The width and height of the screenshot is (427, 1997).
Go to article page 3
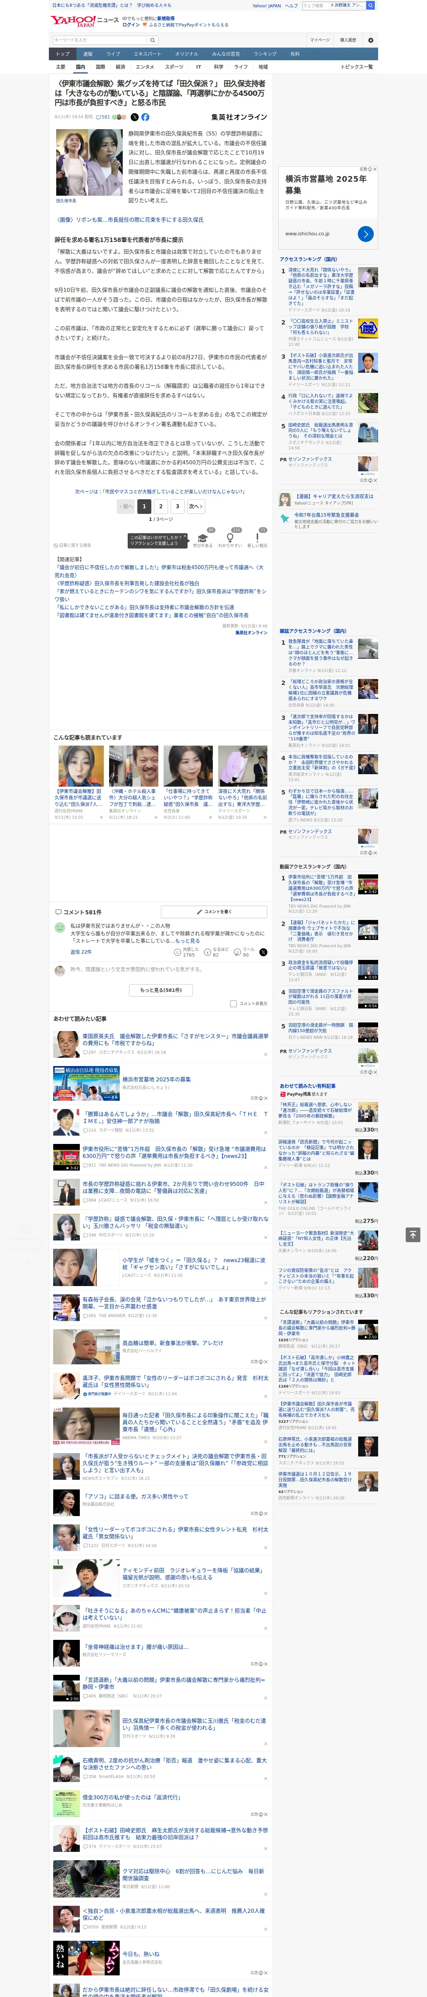point(178,506)
